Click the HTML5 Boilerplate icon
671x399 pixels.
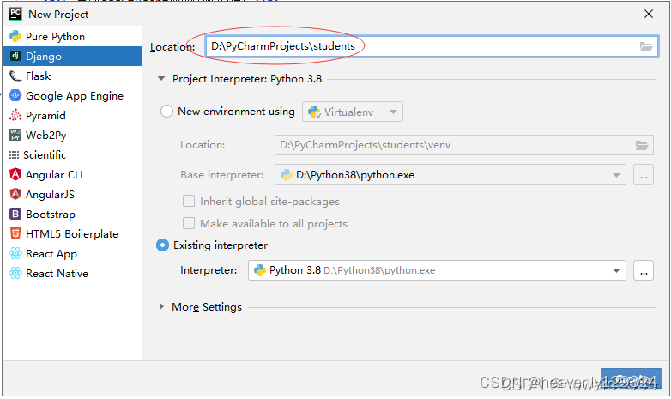pos(15,233)
